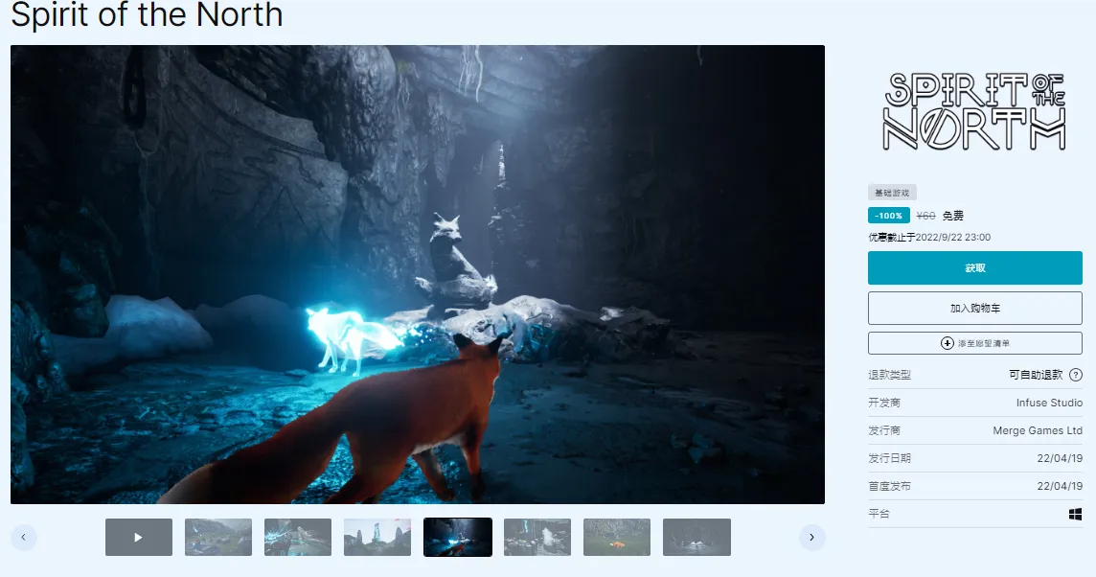
Task: Select the mountain valley screenshot thumbnail
Action: click(x=218, y=537)
